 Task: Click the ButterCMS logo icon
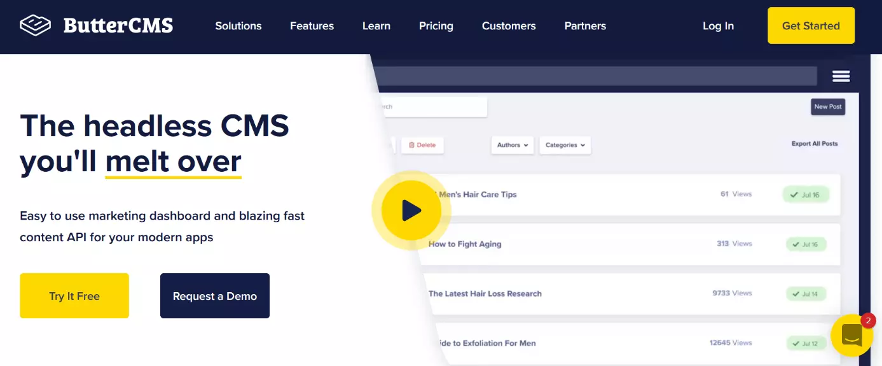point(35,25)
